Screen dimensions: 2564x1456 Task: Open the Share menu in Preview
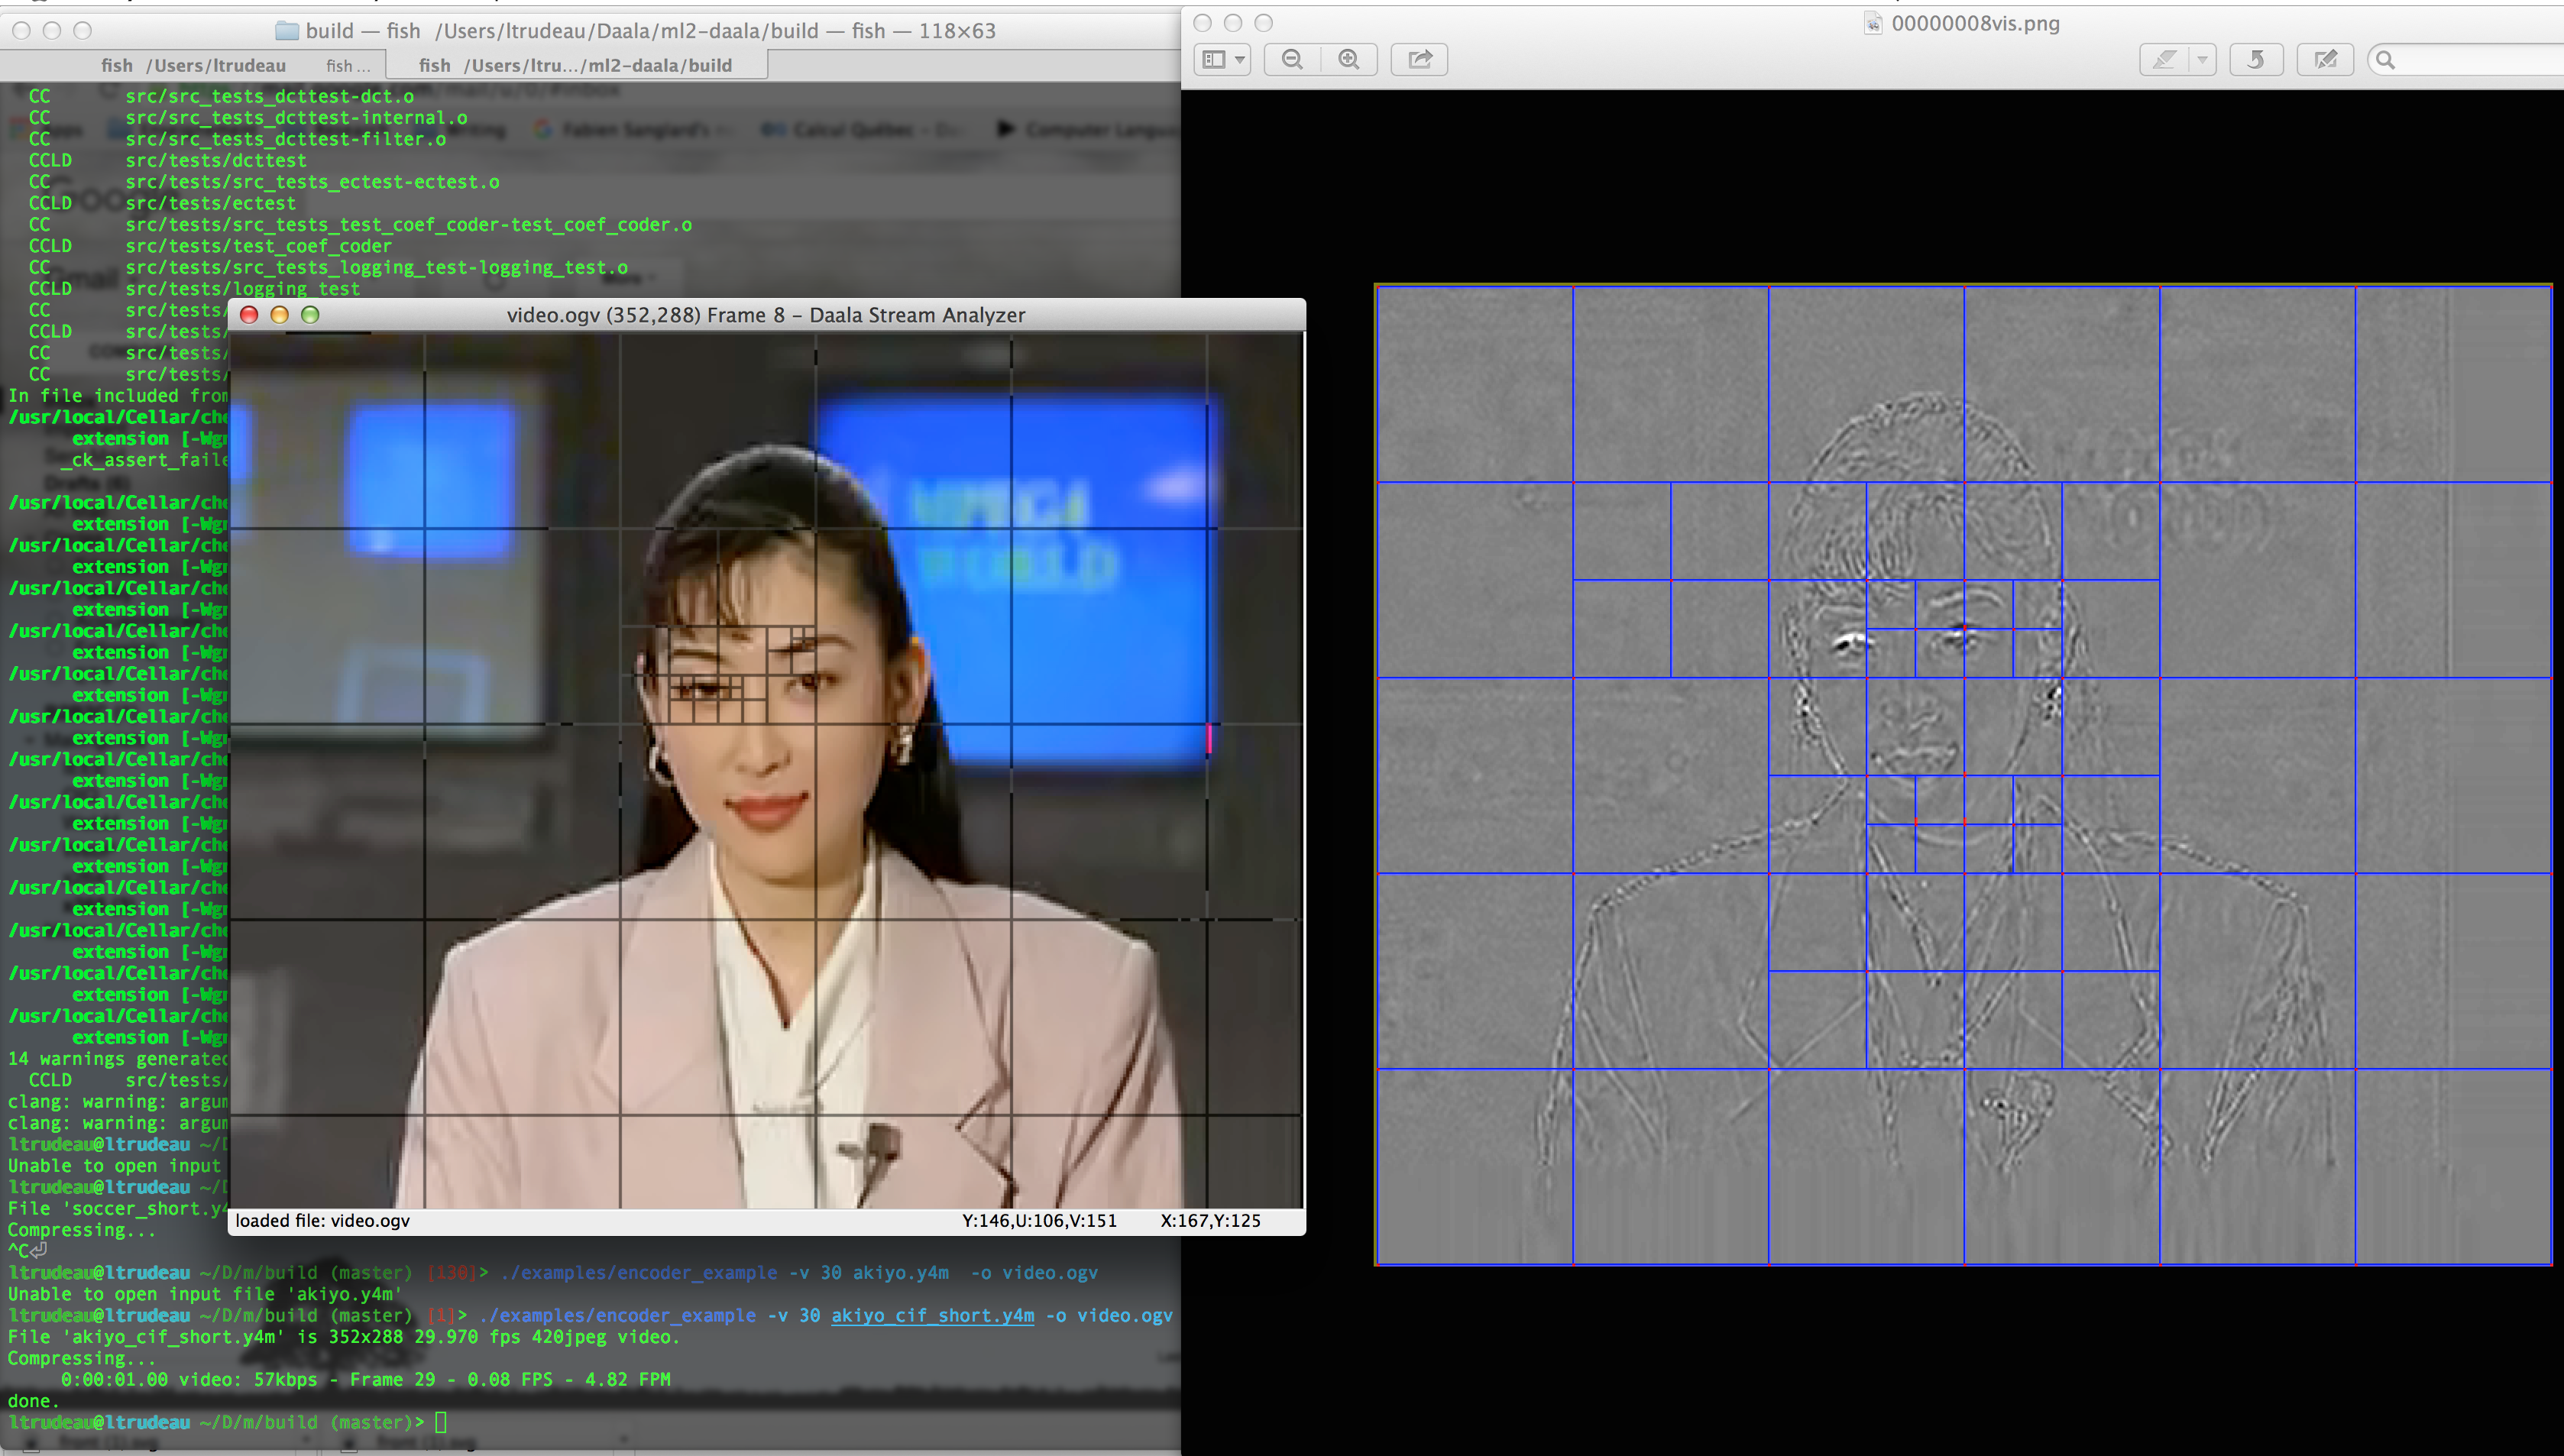[1420, 59]
